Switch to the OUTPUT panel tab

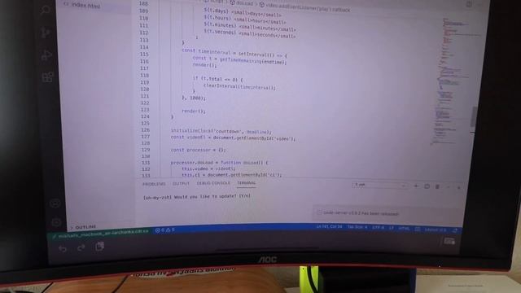[181, 183]
